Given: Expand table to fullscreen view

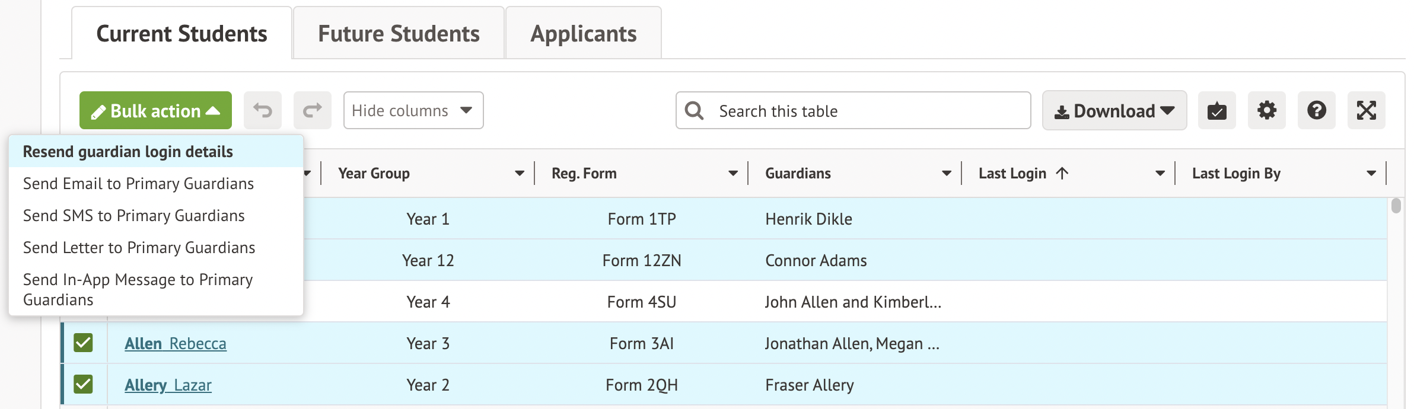Looking at the screenshot, I should [x=1366, y=110].
